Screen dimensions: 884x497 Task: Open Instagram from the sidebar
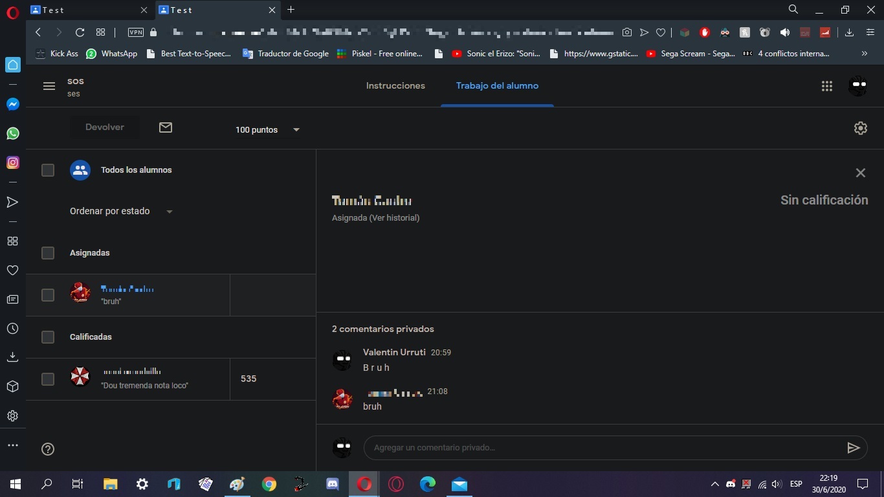coord(12,162)
